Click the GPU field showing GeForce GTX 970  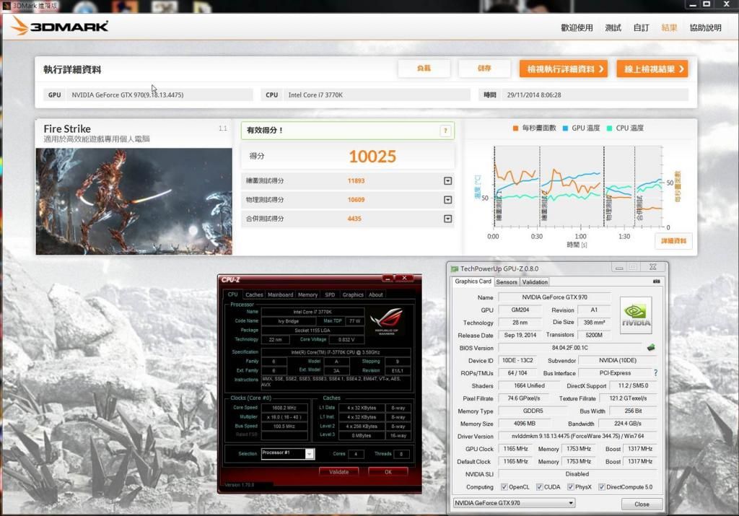tap(159, 95)
